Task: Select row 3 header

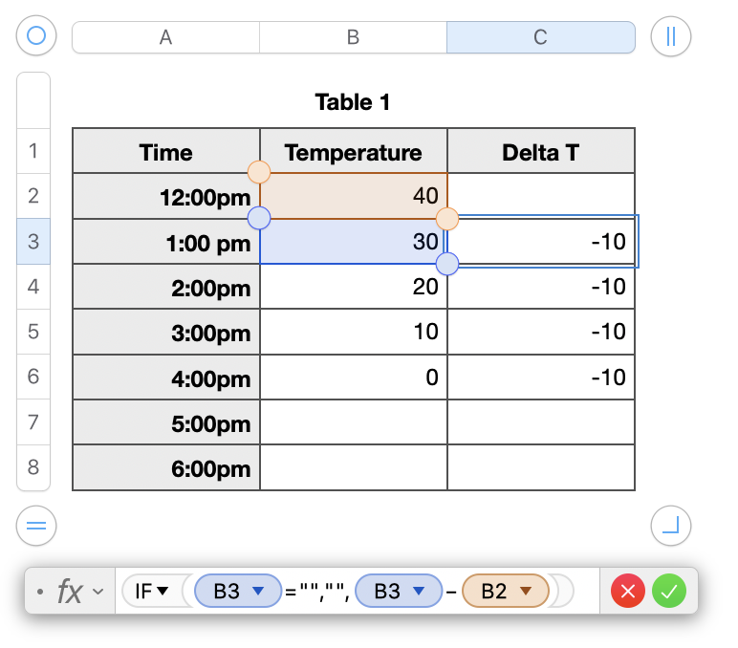Action: [x=33, y=241]
